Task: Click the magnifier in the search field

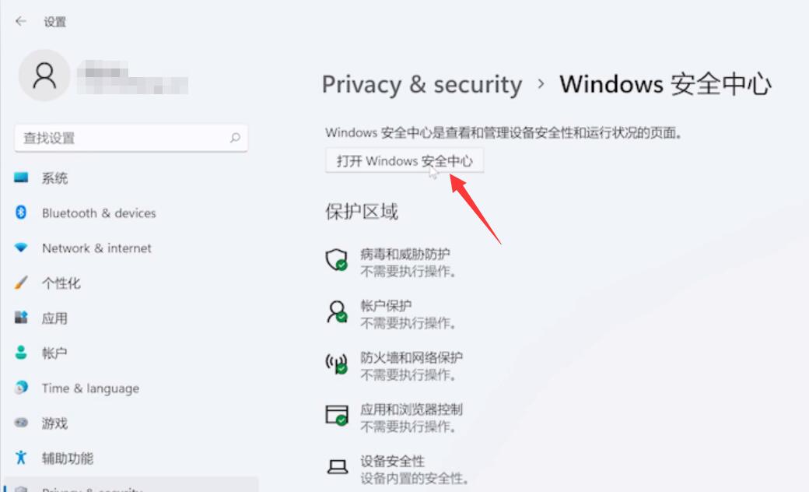Action: point(235,137)
